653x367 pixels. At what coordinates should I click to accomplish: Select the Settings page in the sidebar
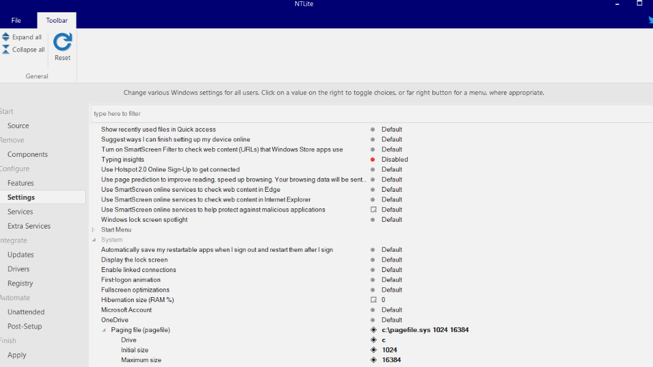tap(21, 197)
